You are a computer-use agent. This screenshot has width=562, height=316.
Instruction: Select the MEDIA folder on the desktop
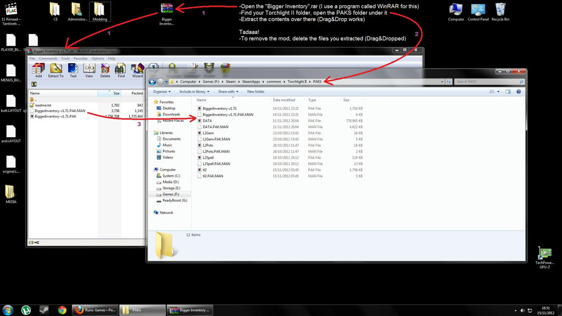(11, 194)
